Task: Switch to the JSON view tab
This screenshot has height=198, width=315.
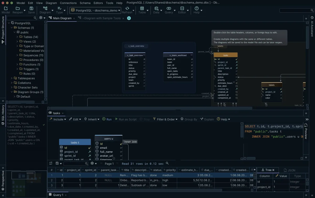Action: pyautogui.click(x=289, y=170)
